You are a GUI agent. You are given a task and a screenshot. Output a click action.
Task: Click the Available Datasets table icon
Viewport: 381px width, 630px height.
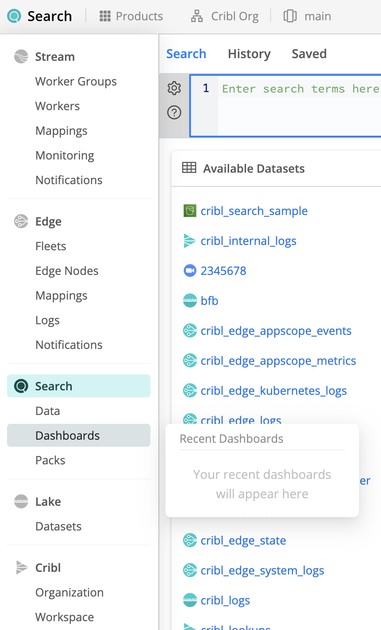[189, 168]
